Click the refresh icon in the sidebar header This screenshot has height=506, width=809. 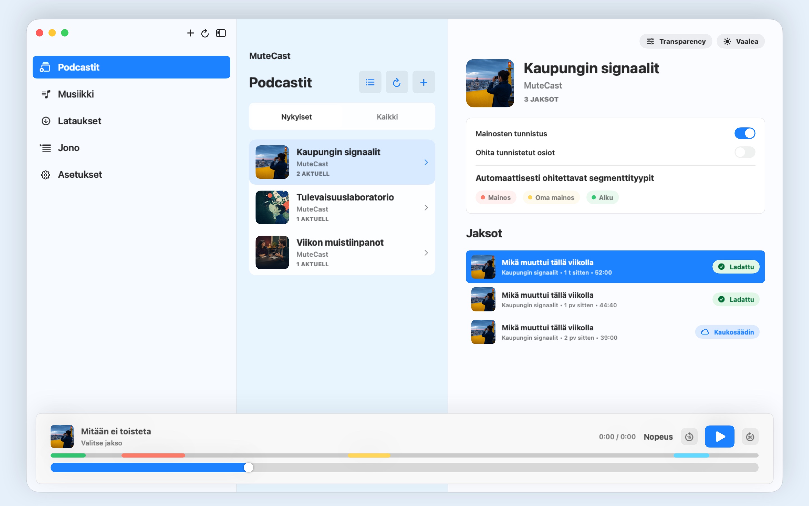[205, 33]
